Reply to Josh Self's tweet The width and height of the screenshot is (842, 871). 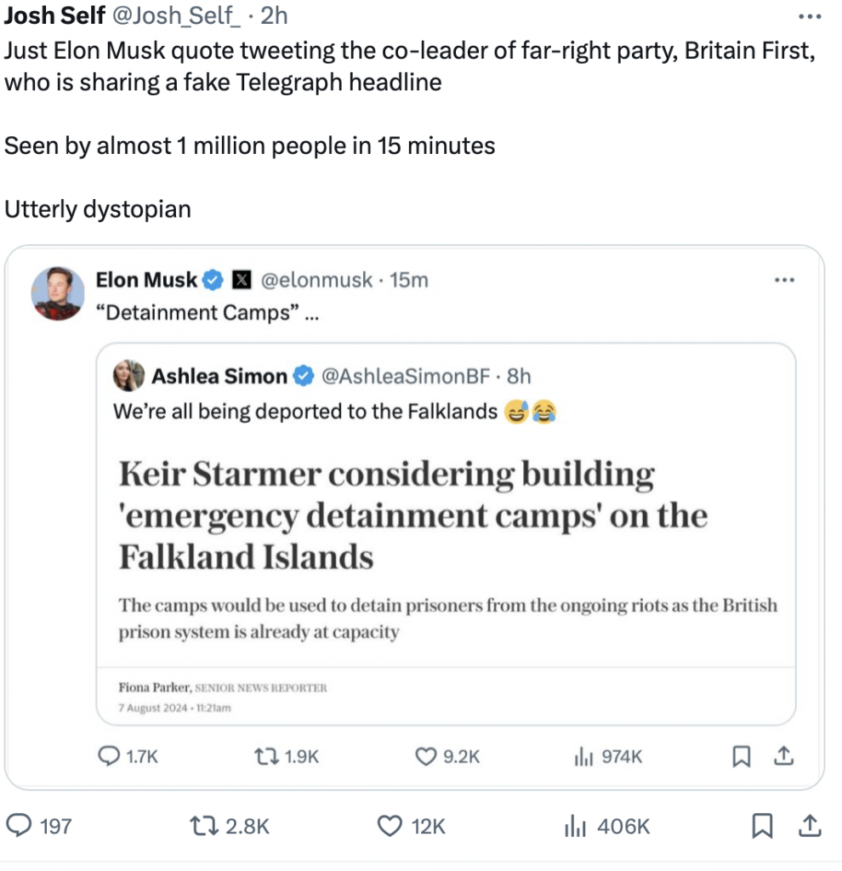click(20, 825)
